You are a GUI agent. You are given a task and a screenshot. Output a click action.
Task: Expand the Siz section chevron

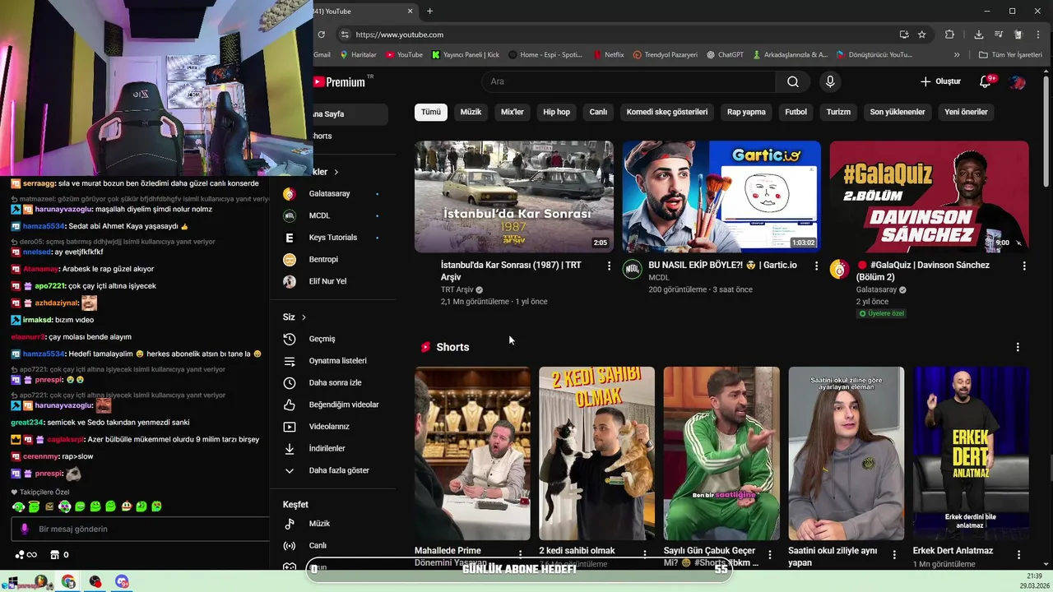[304, 317]
